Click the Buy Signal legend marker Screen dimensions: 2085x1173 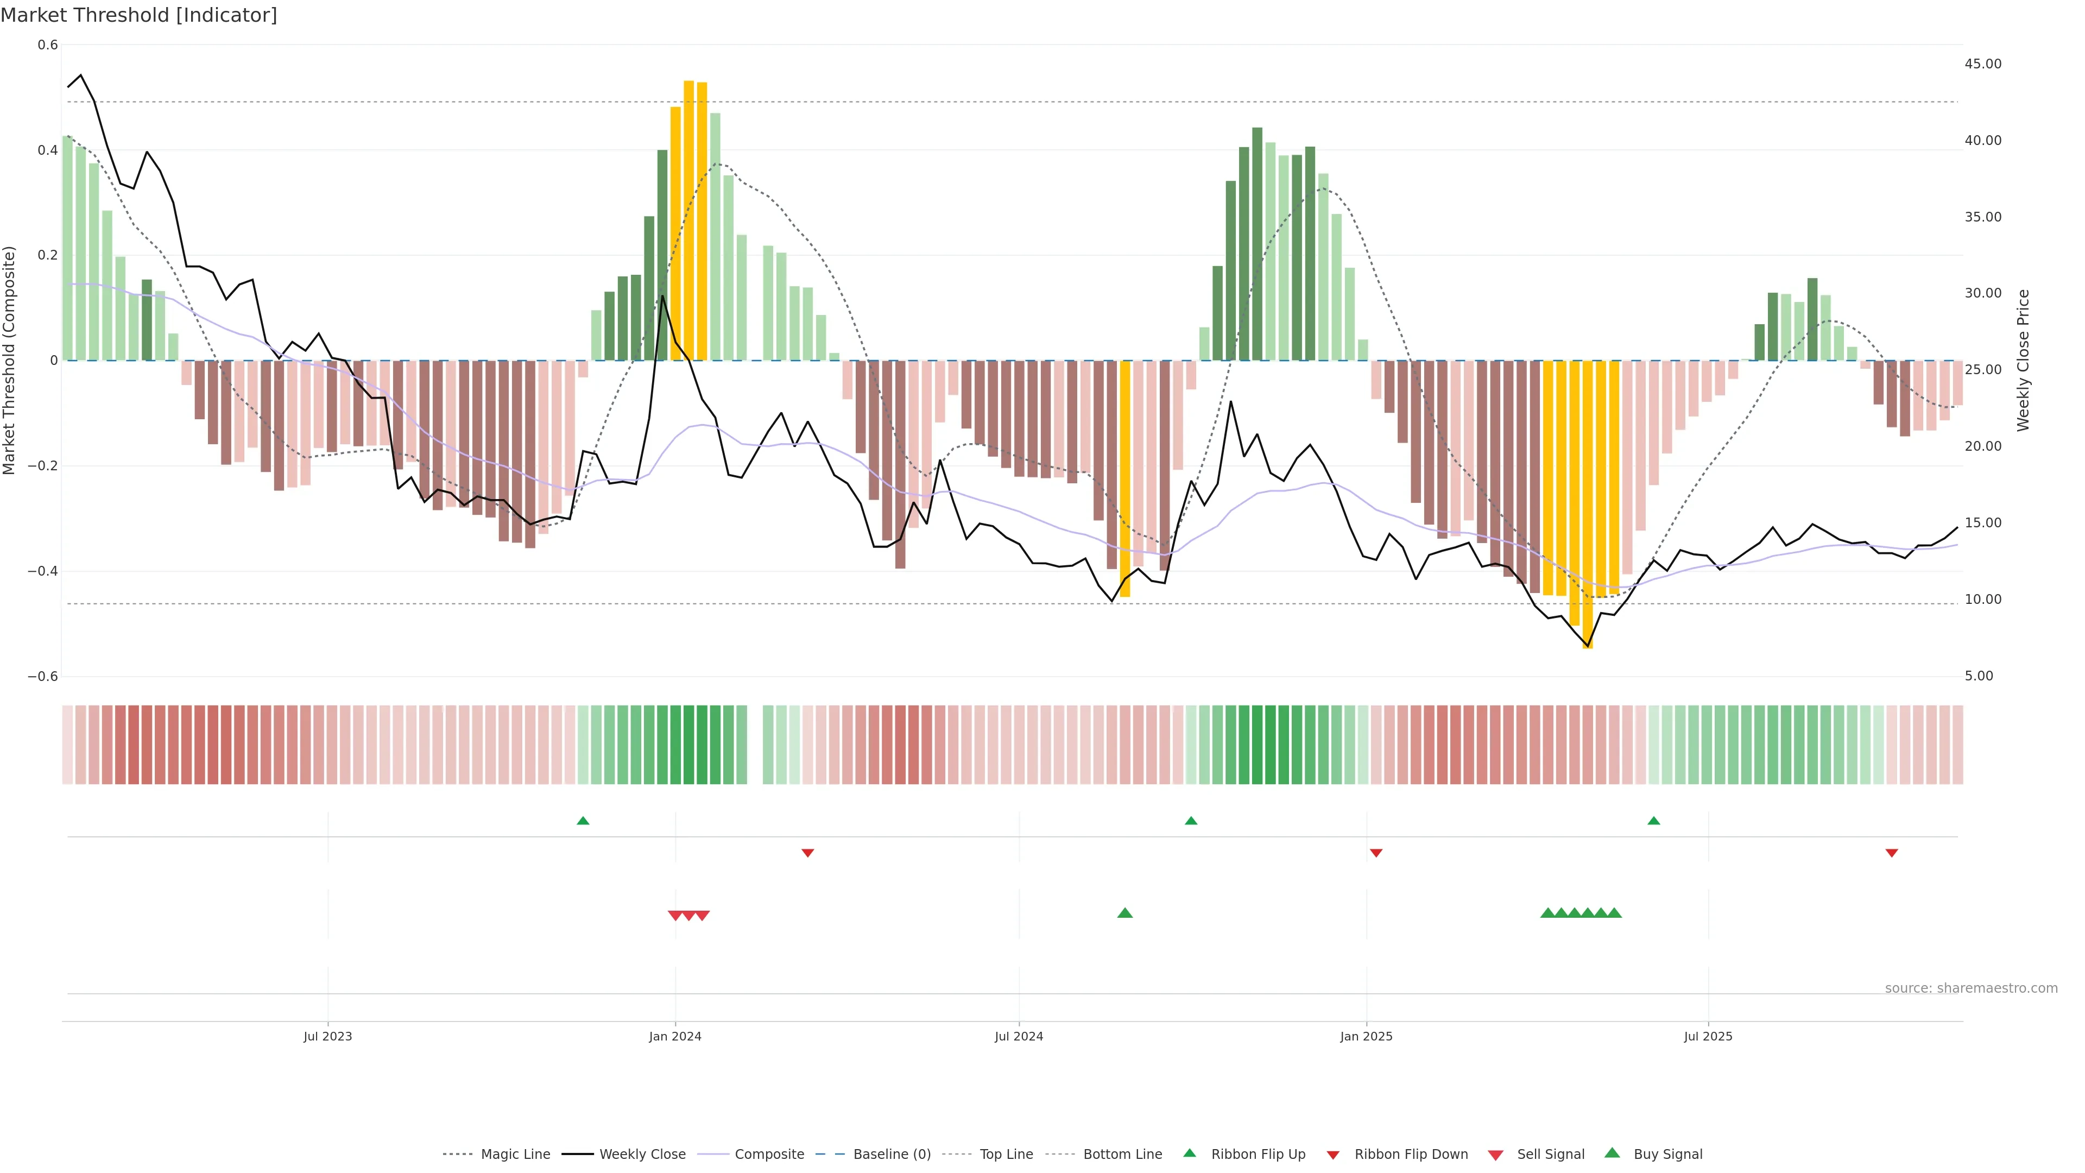pos(1612,1153)
